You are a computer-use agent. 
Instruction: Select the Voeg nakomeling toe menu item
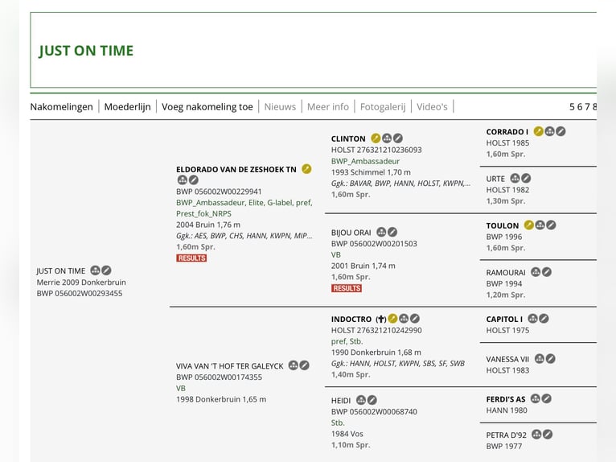point(207,106)
